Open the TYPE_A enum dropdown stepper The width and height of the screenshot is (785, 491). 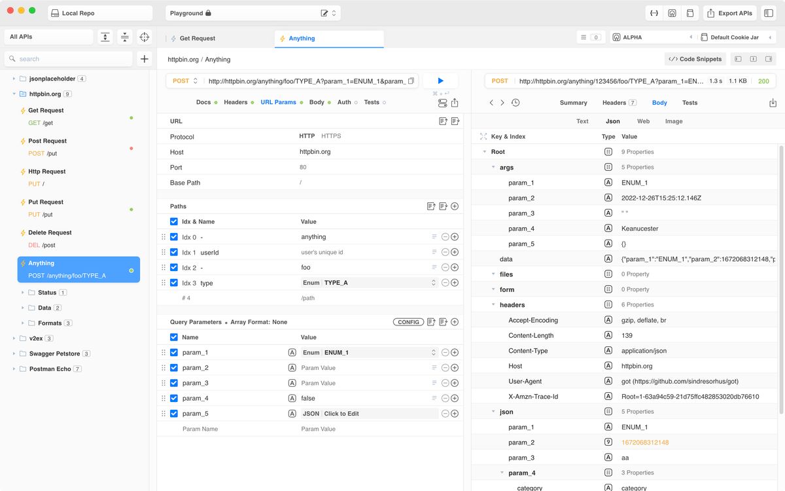(433, 282)
